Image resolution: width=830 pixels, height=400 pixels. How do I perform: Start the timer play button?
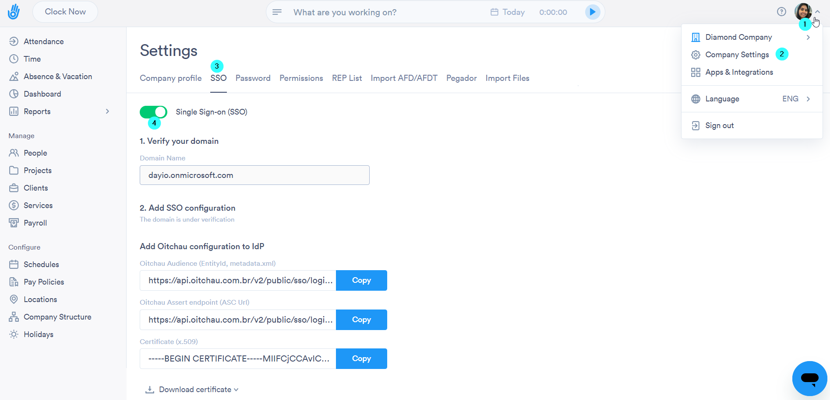(x=592, y=12)
